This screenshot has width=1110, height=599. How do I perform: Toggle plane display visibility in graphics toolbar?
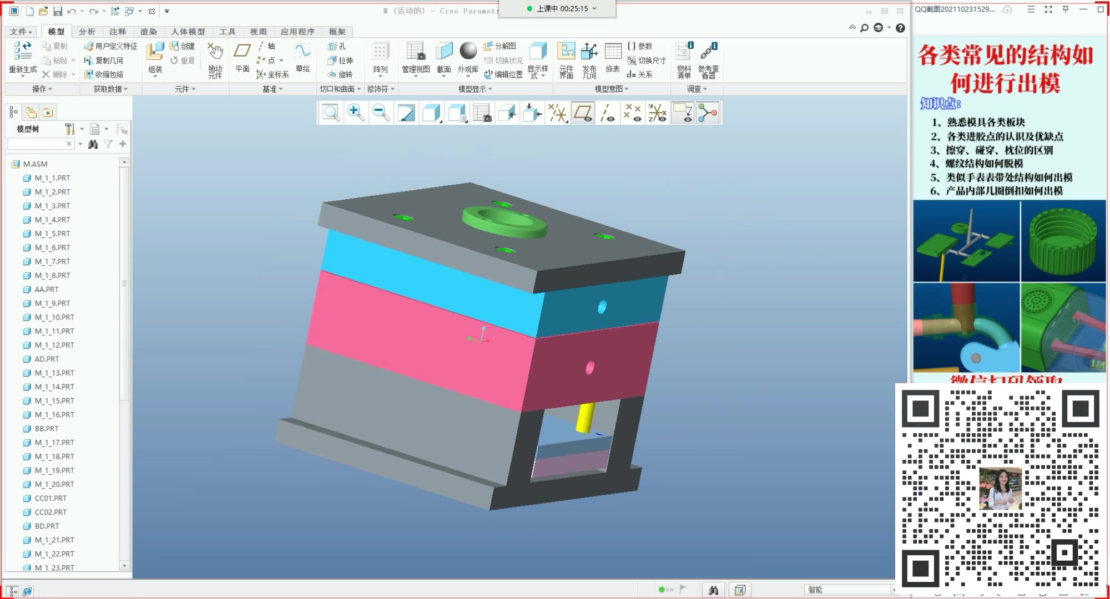click(x=583, y=113)
